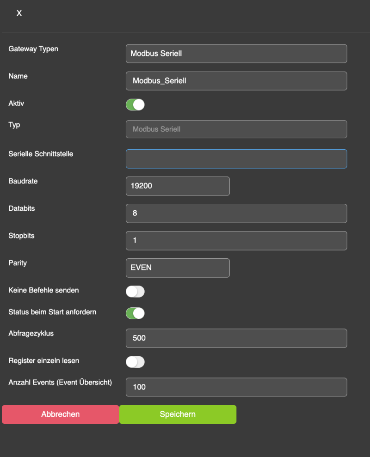Click the Gateway Typen label text
The height and width of the screenshot is (457, 370).
point(33,49)
